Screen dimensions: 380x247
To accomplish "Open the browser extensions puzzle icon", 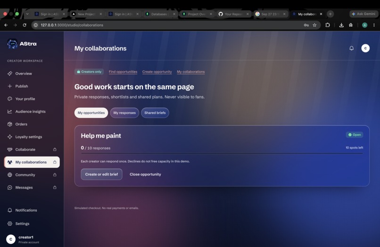I will 328,25.
